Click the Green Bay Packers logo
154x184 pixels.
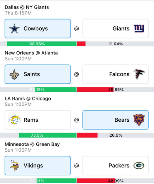(x=139, y=165)
